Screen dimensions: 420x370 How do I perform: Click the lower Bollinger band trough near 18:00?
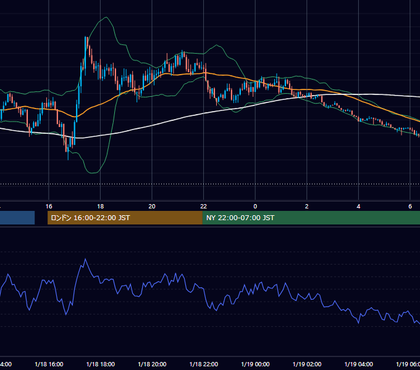pos(93,173)
